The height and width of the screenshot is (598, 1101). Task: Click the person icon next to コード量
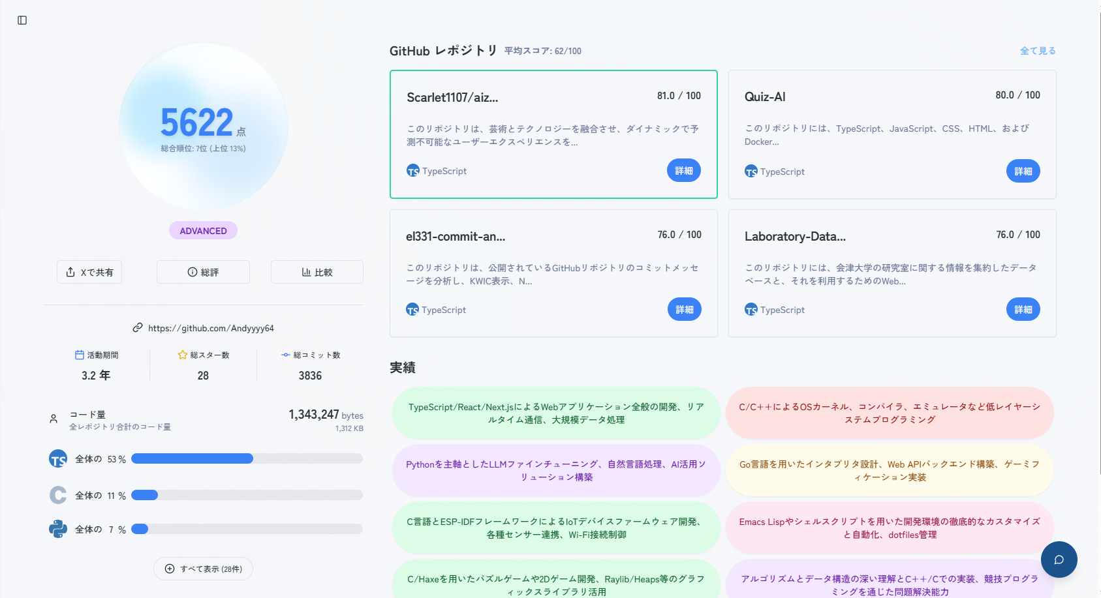coord(54,419)
